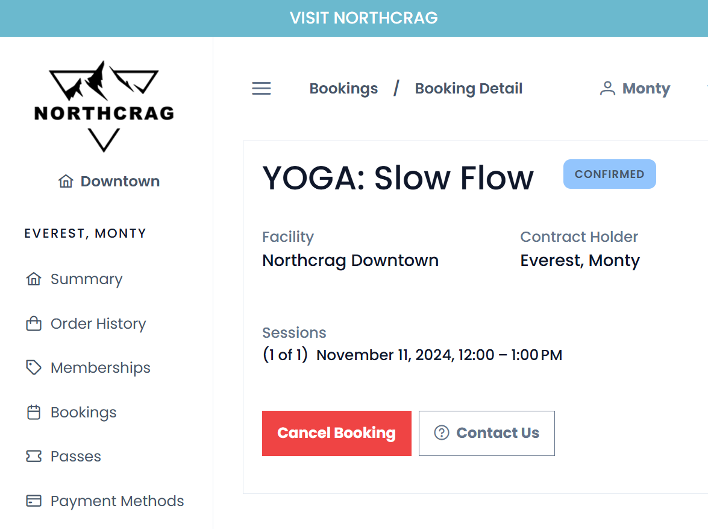Select the Downtown facility location
This screenshot has width=708, height=529.
click(x=120, y=182)
